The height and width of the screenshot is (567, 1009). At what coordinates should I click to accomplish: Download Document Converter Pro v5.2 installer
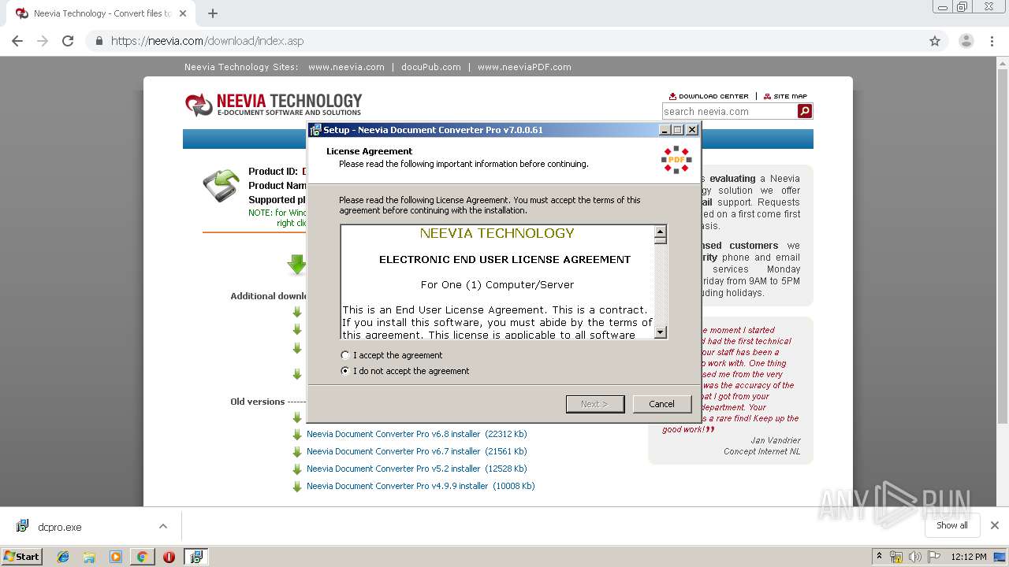[x=416, y=469]
